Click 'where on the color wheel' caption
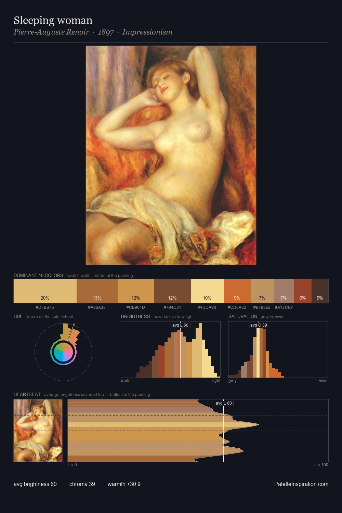342x513 pixels. [50, 317]
